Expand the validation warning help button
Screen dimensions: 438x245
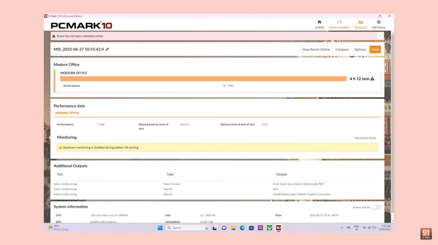[380, 36]
